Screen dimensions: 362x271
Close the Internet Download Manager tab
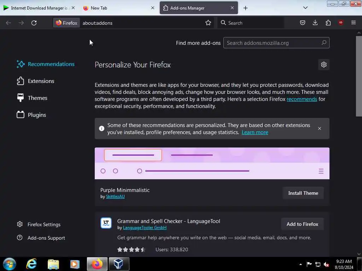[x=73, y=8]
